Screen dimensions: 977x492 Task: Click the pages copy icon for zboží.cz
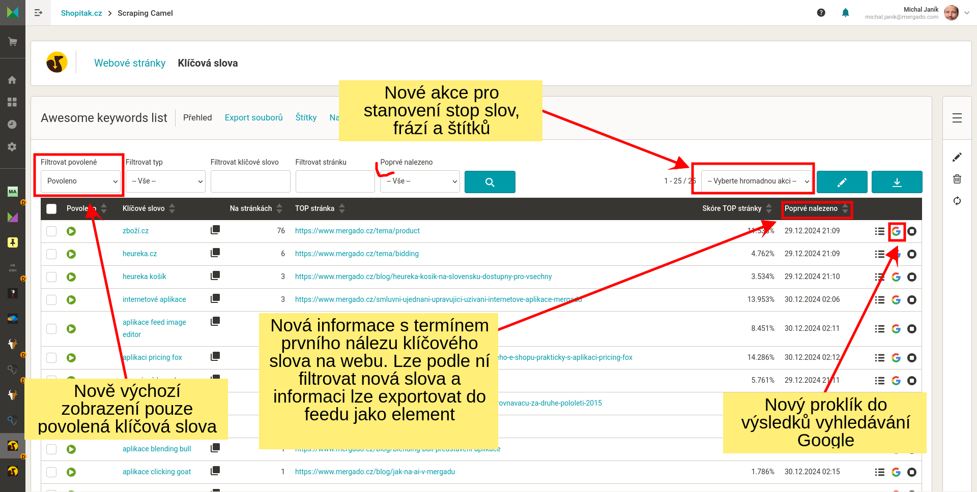pyautogui.click(x=215, y=230)
